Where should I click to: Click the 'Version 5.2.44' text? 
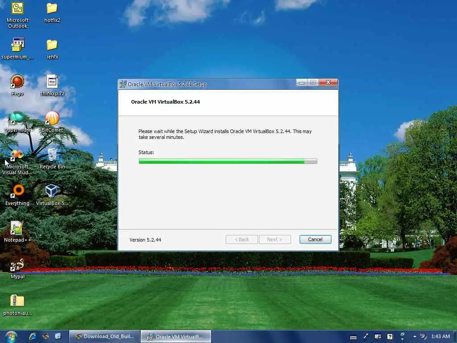145,240
